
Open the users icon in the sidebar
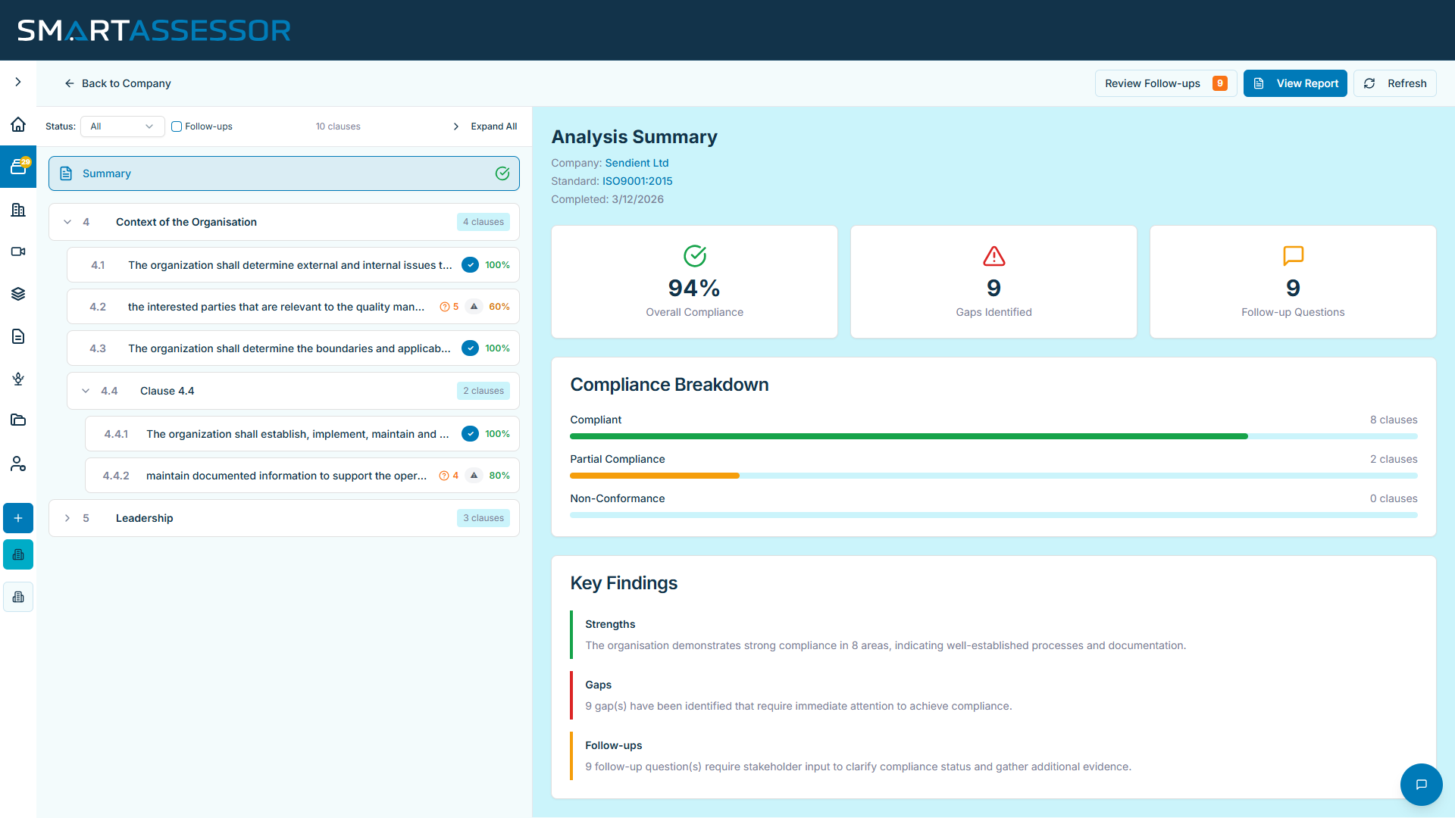(18, 464)
